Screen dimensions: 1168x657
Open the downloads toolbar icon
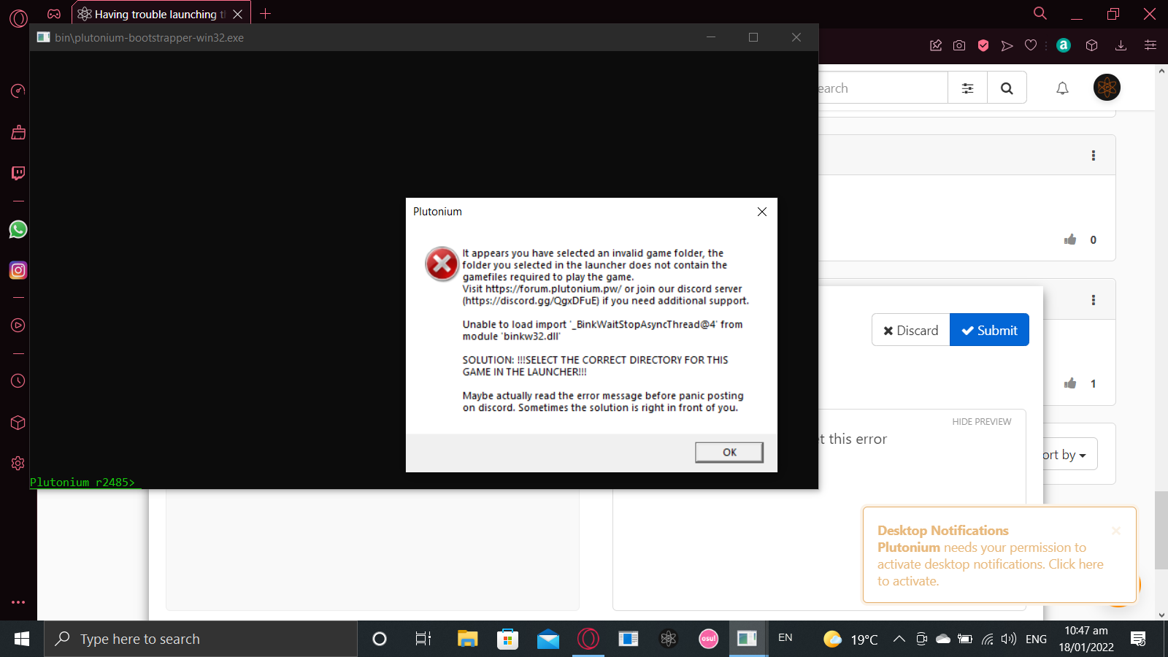click(x=1121, y=45)
